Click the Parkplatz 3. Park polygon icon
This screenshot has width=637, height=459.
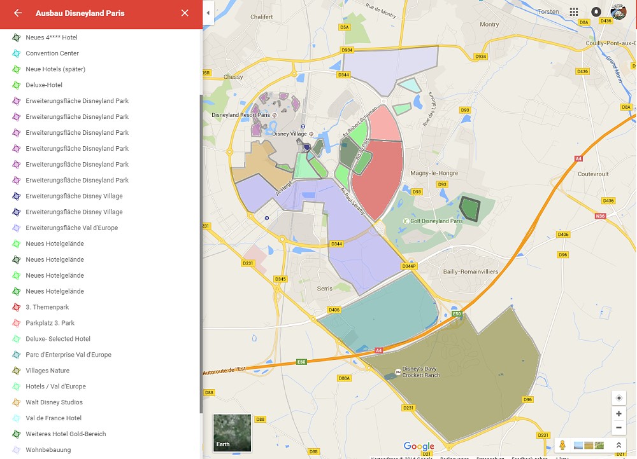coord(17,323)
